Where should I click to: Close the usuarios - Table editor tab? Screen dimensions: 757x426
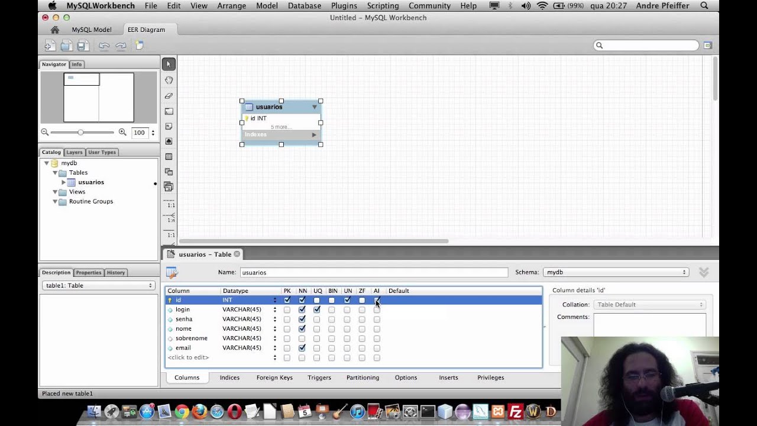[x=237, y=254]
